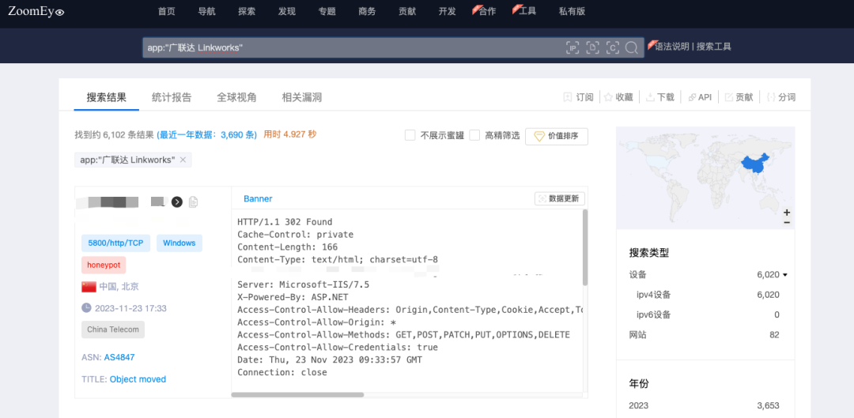Viewport: 854px width, 418px height.
Task: Open the 探索 menu item
Action: [x=247, y=11]
